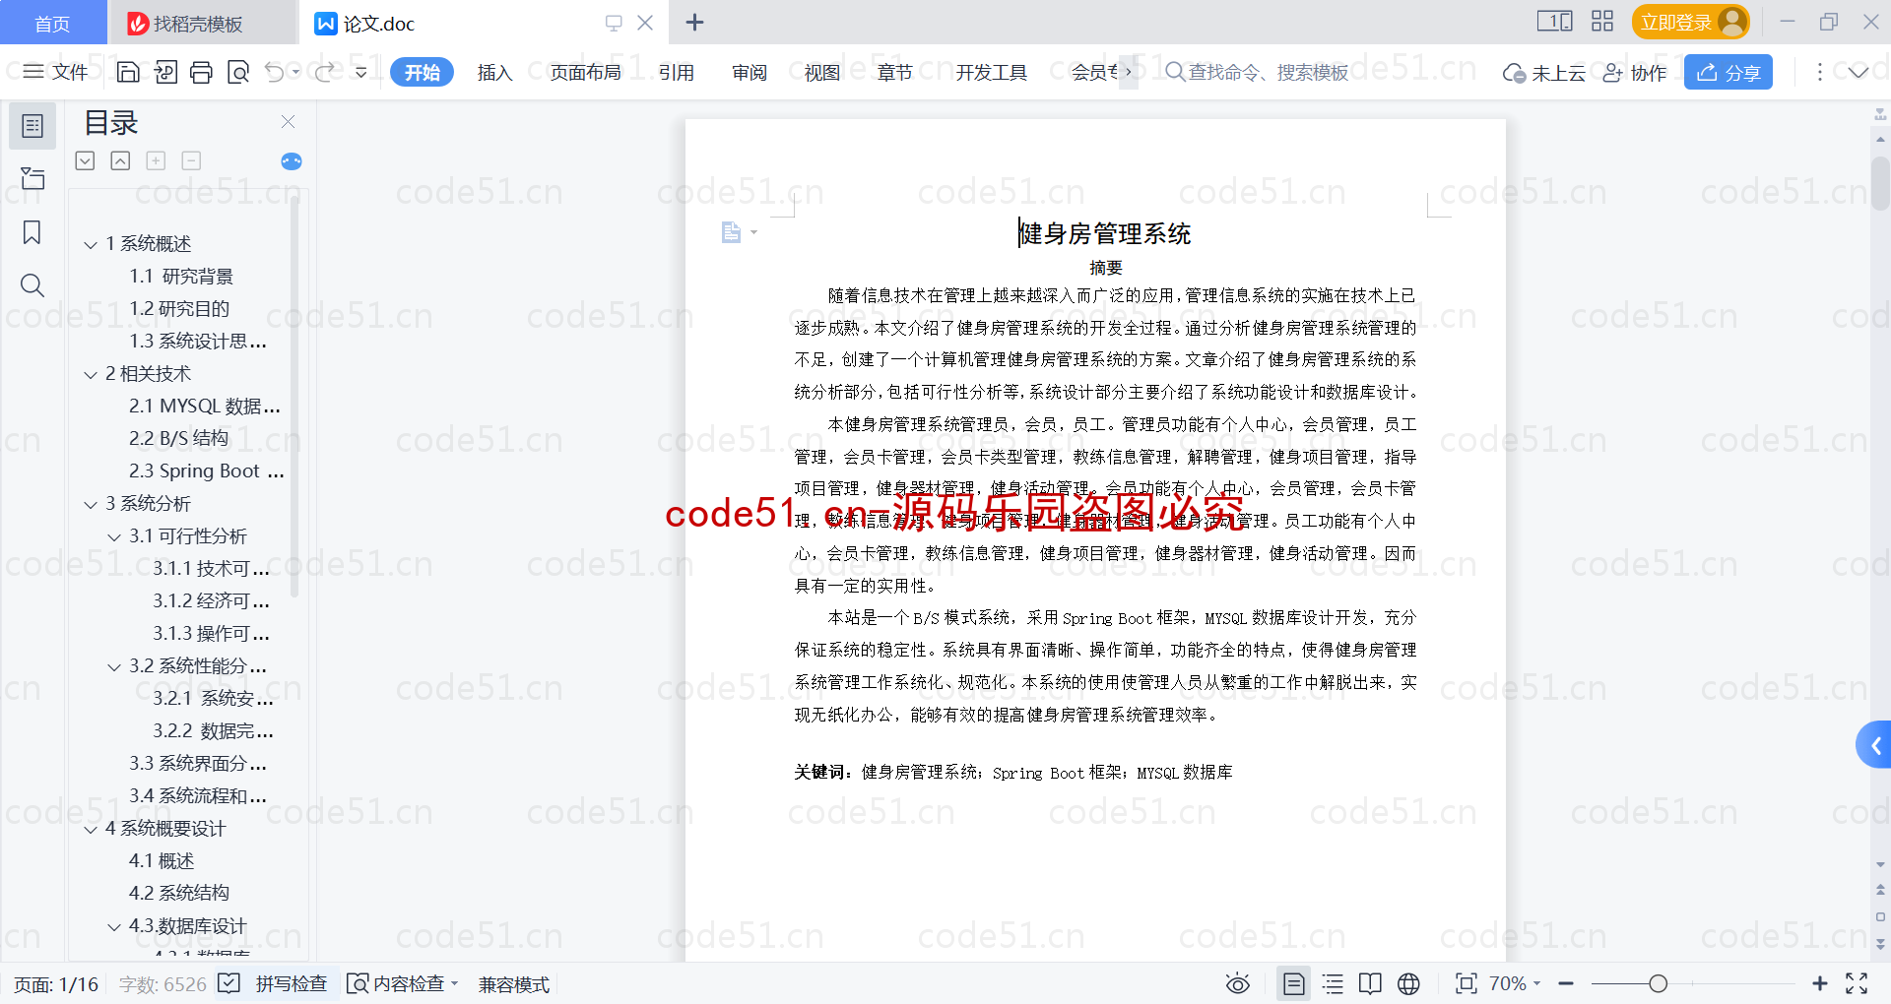The width and height of the screenshot is (1891, 1004).
Task: Toggle eye protection mode icon
Action: tap(1238, 983)
